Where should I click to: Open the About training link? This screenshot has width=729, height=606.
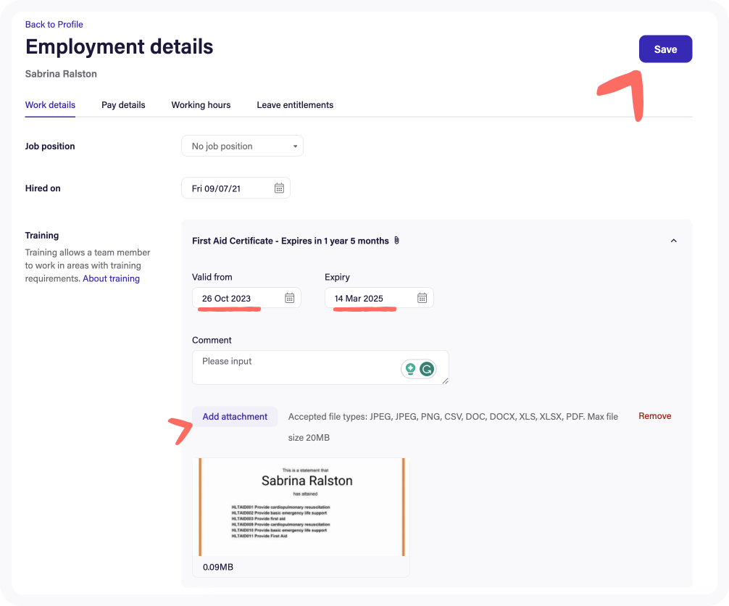[x=111, y=278]
